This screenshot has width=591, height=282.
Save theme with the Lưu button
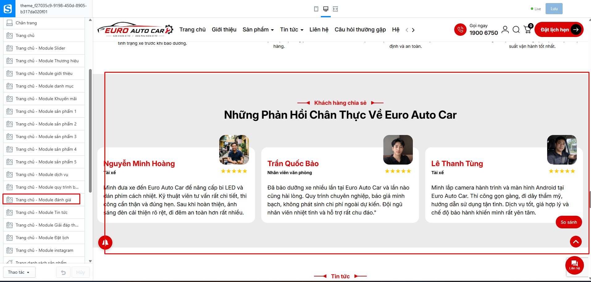coord(554,9)
